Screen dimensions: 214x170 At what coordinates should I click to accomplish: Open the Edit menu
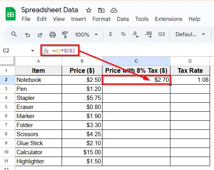(42, 19)
